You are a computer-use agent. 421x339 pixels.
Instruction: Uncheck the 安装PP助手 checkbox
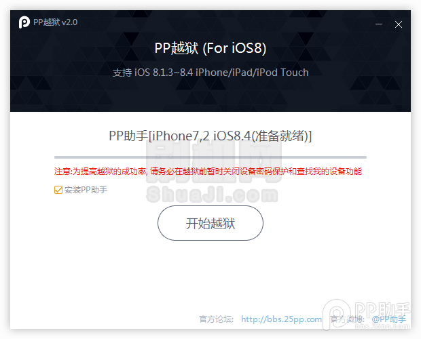(x=58, y=190)
